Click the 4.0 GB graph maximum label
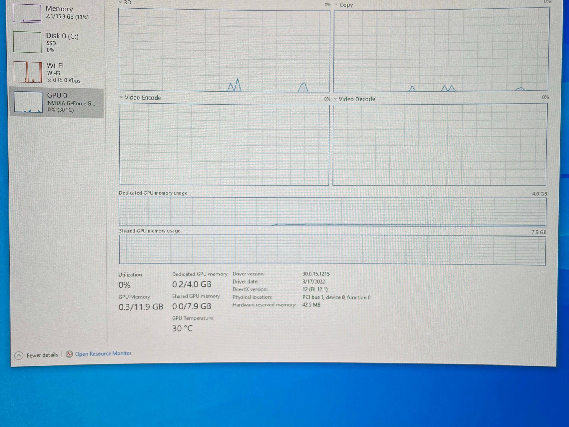The height and width of the screenshot is (427, 569). pyautogui.click(x=540, y=194)
